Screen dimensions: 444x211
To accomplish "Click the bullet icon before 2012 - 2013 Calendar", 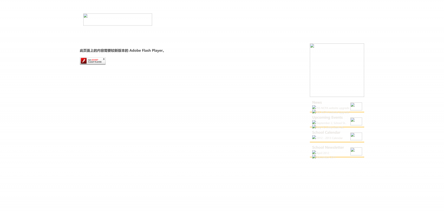I will pos(314,137).
